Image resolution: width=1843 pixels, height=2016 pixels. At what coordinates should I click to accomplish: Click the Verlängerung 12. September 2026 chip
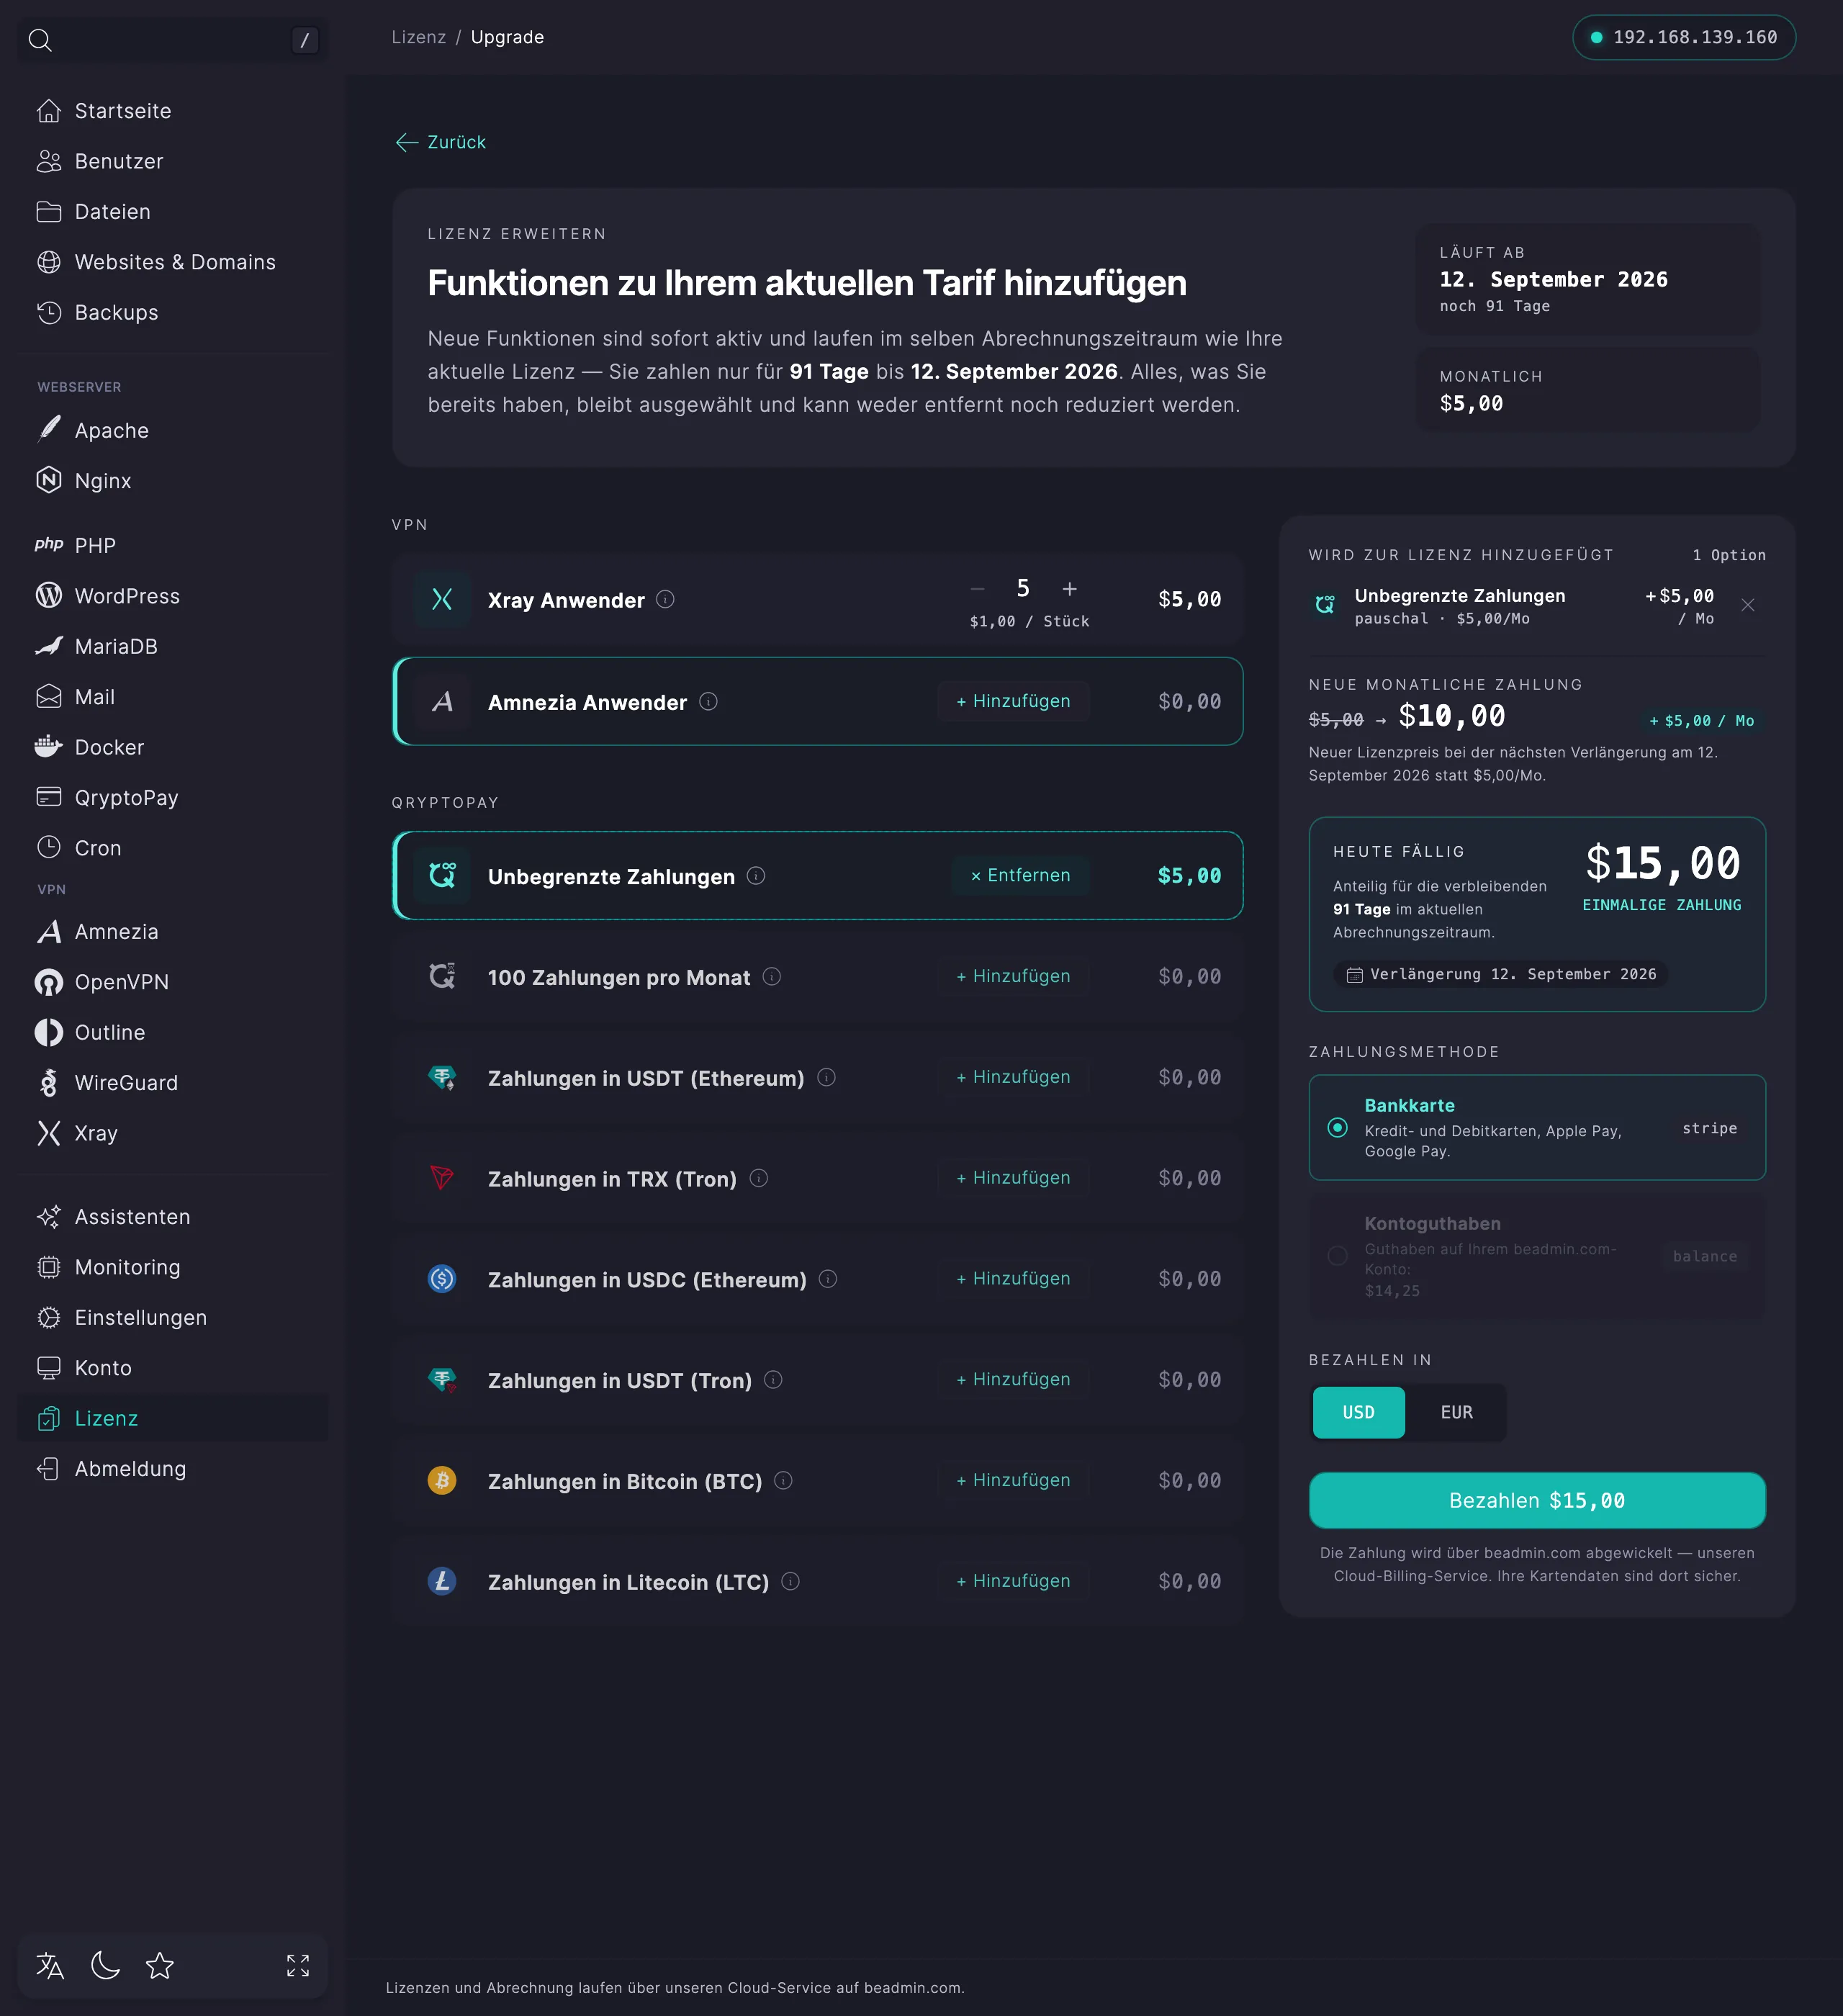pyautogui.click(x=1500, y=974)
